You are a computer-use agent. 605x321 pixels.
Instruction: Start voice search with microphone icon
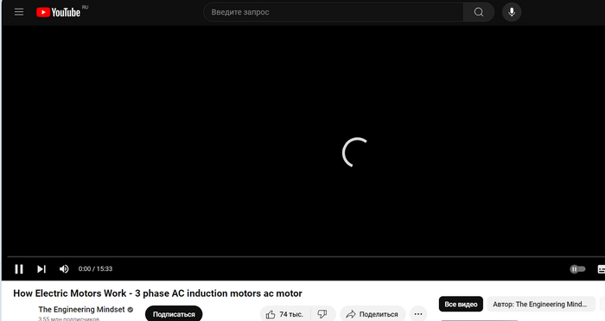coord(512,12)
